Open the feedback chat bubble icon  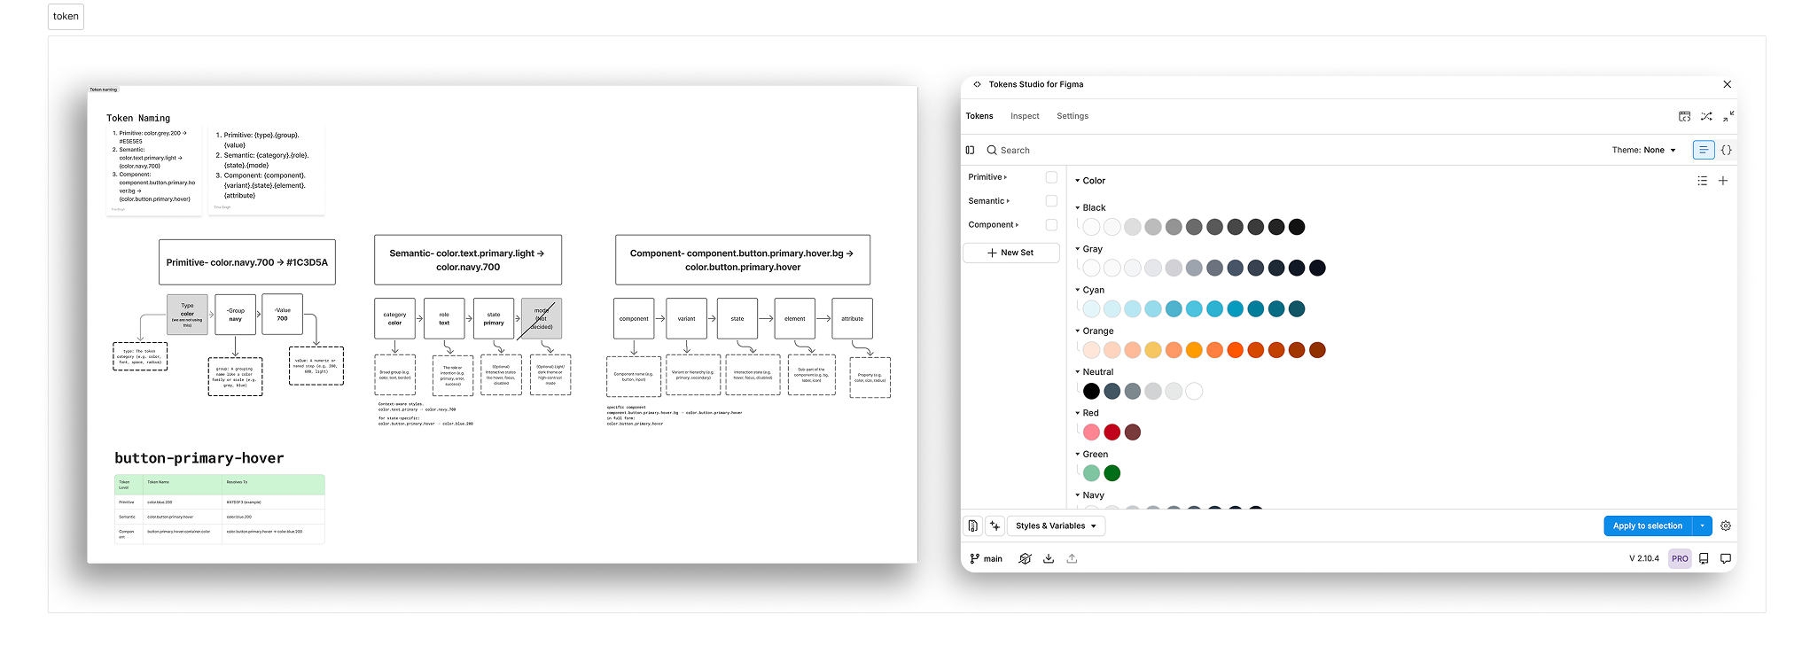click(x=1726, y=559)
